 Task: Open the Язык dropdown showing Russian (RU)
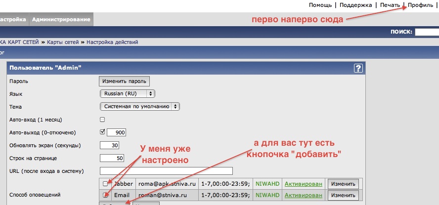coord(128,93)
